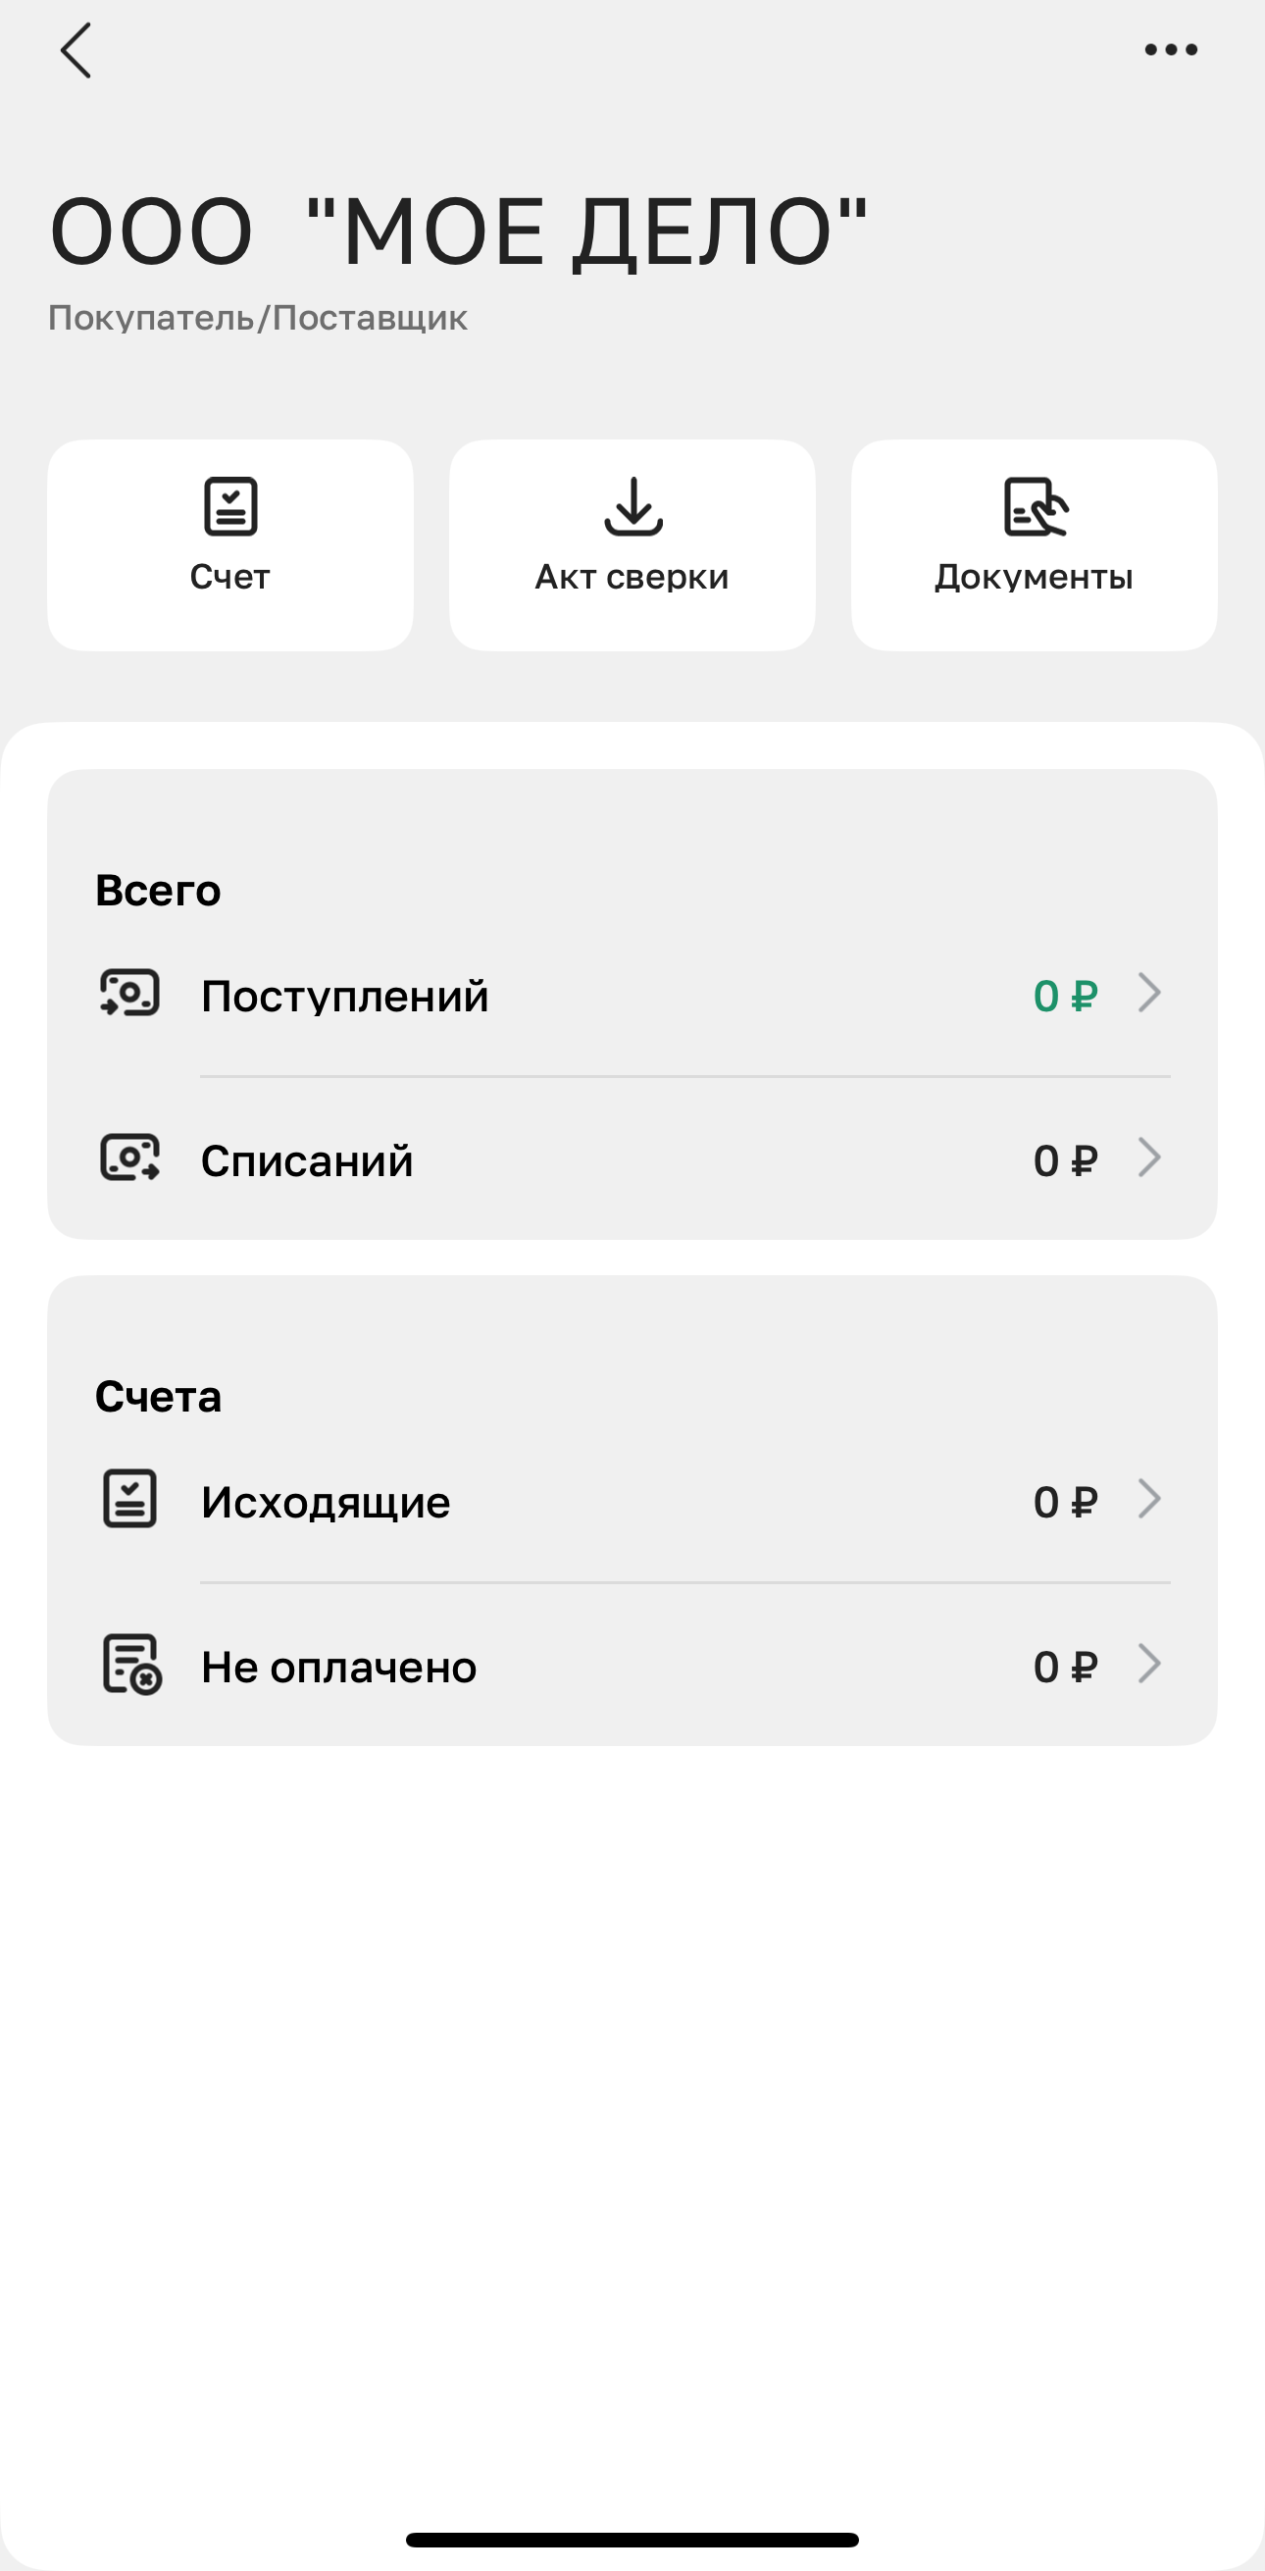Tap the green 0 ₽ receipts amount
This screenshot has height=2571, width=1265.
pyautogui.click(x=1065, y=996)
